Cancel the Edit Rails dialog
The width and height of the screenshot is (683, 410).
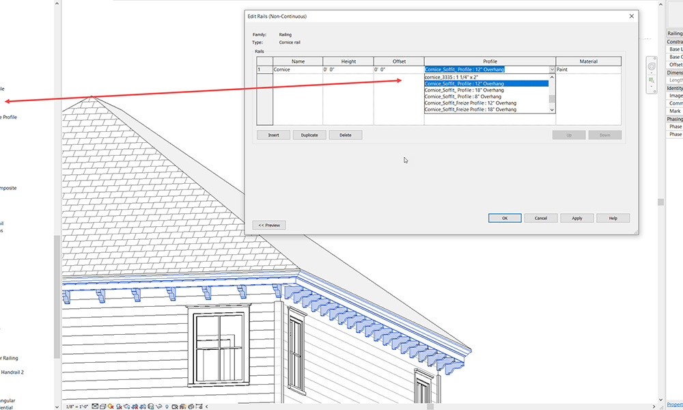(541, 218)
